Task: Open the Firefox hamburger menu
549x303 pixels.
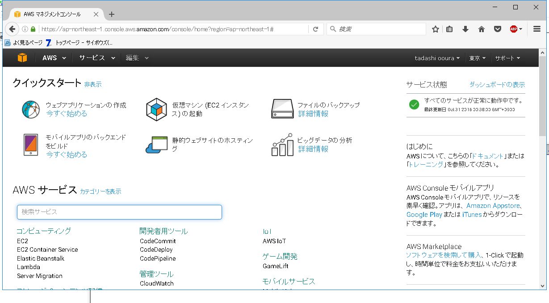Action: (537, 29)
